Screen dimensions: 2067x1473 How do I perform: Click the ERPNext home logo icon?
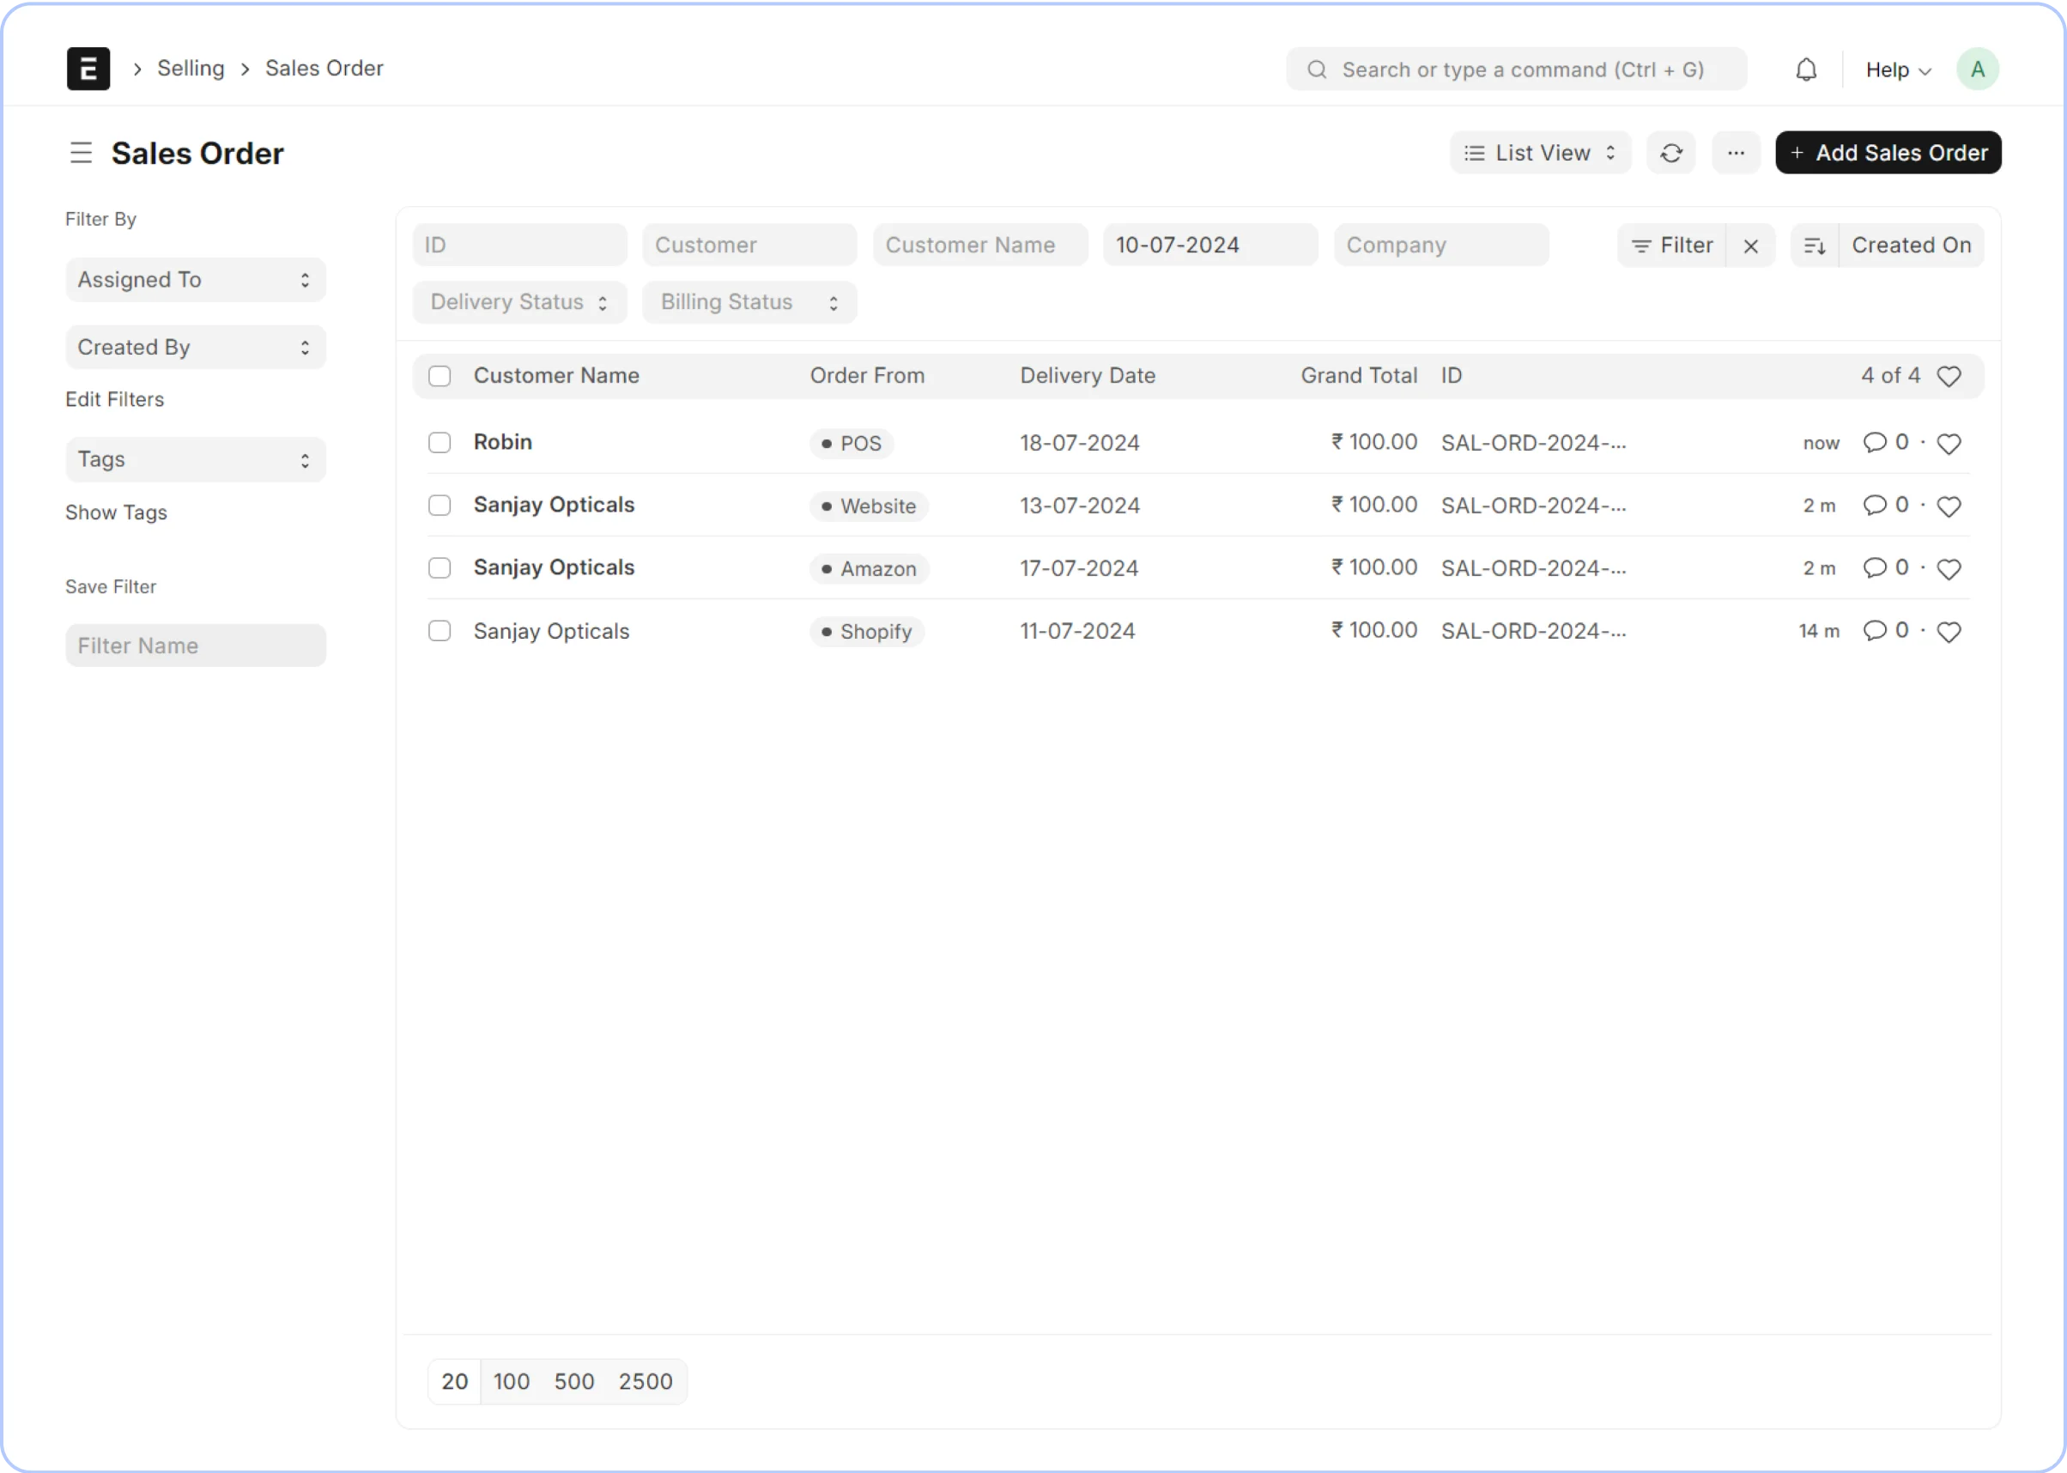click(88, 69)
